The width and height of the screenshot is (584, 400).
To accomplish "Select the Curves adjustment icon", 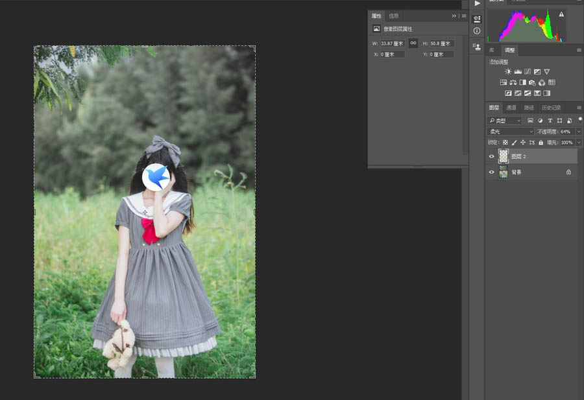I will [x=528, y=71].
